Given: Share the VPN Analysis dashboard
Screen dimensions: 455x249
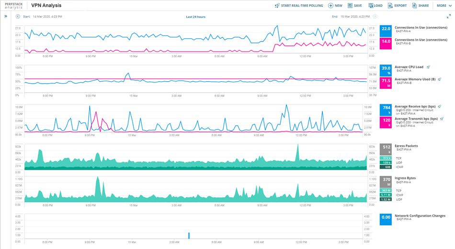Looking at the screenshot, I should [420, 6].
